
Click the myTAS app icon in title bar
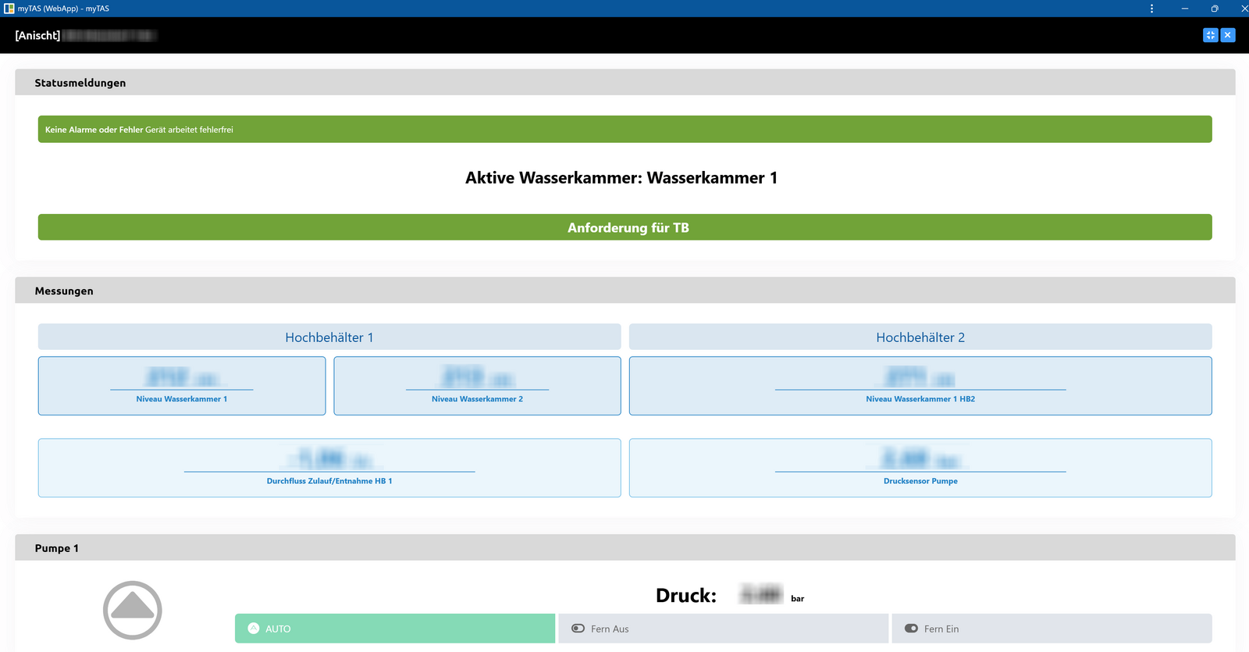[9, 9]
